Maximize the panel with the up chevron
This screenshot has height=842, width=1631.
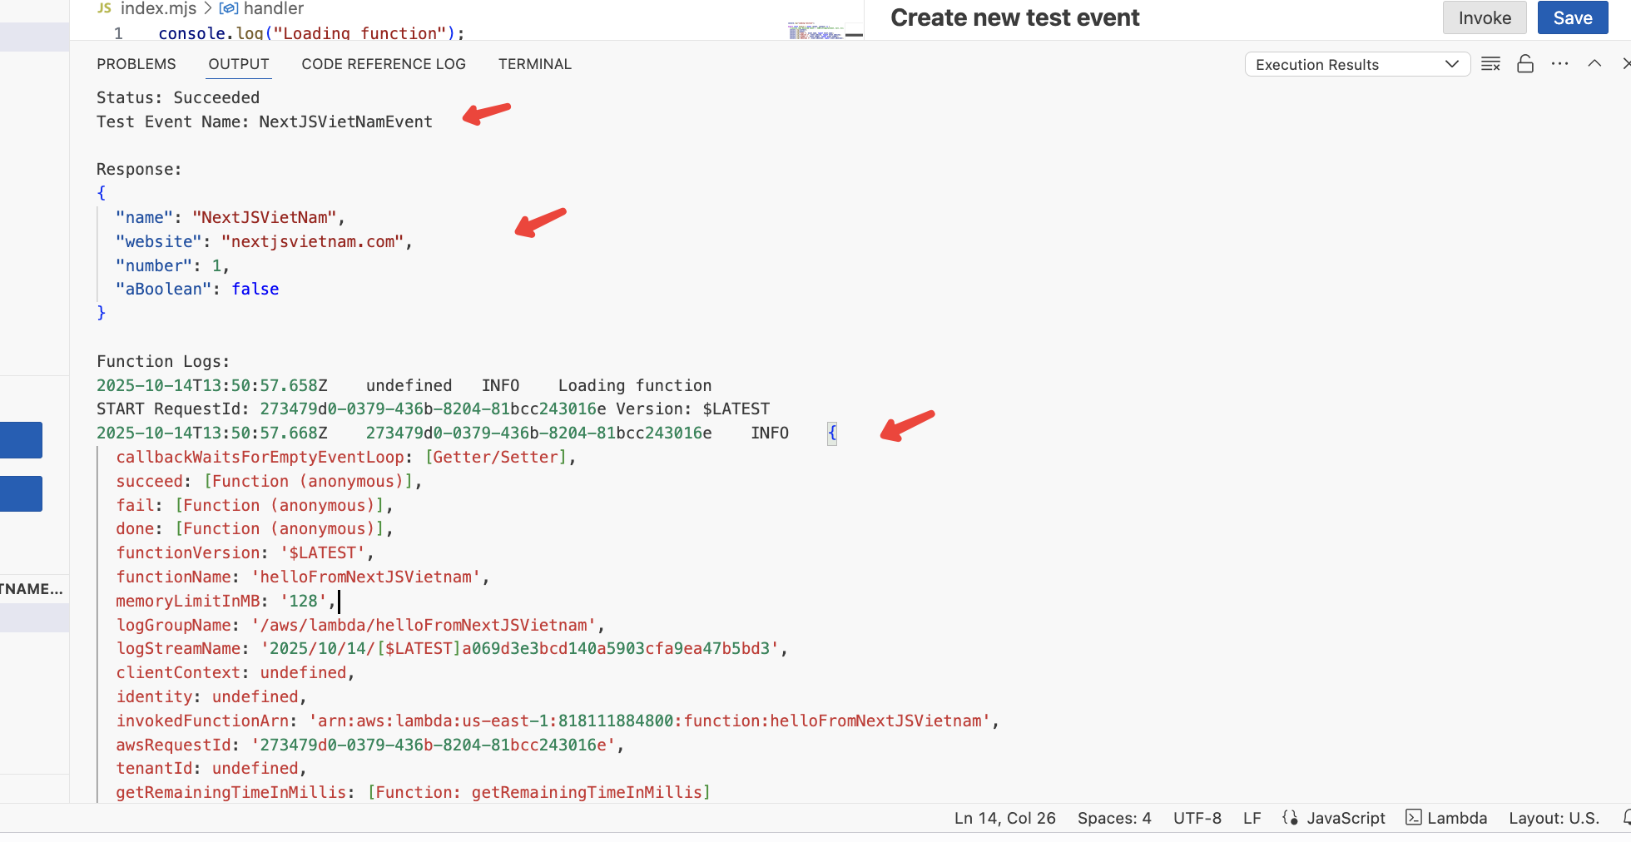tap(1594, 64)
